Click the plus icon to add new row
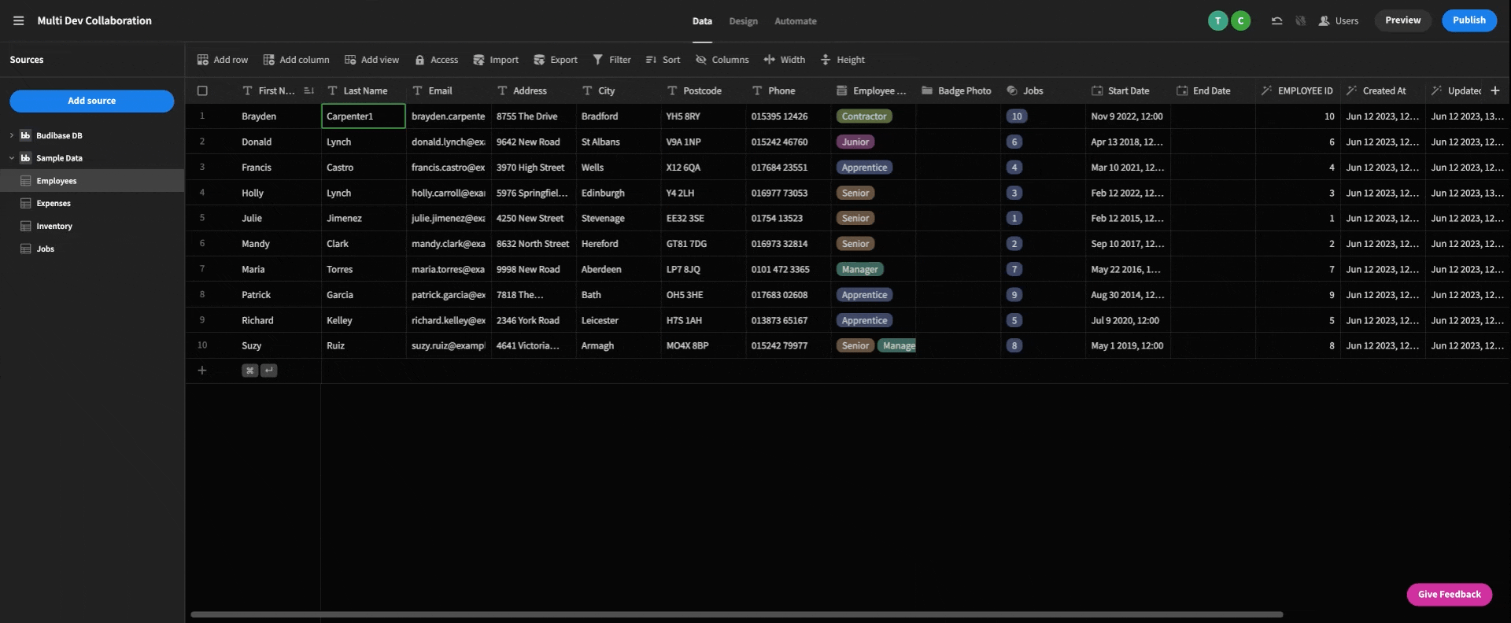1511x623 pixels. [x=202, y=370]
